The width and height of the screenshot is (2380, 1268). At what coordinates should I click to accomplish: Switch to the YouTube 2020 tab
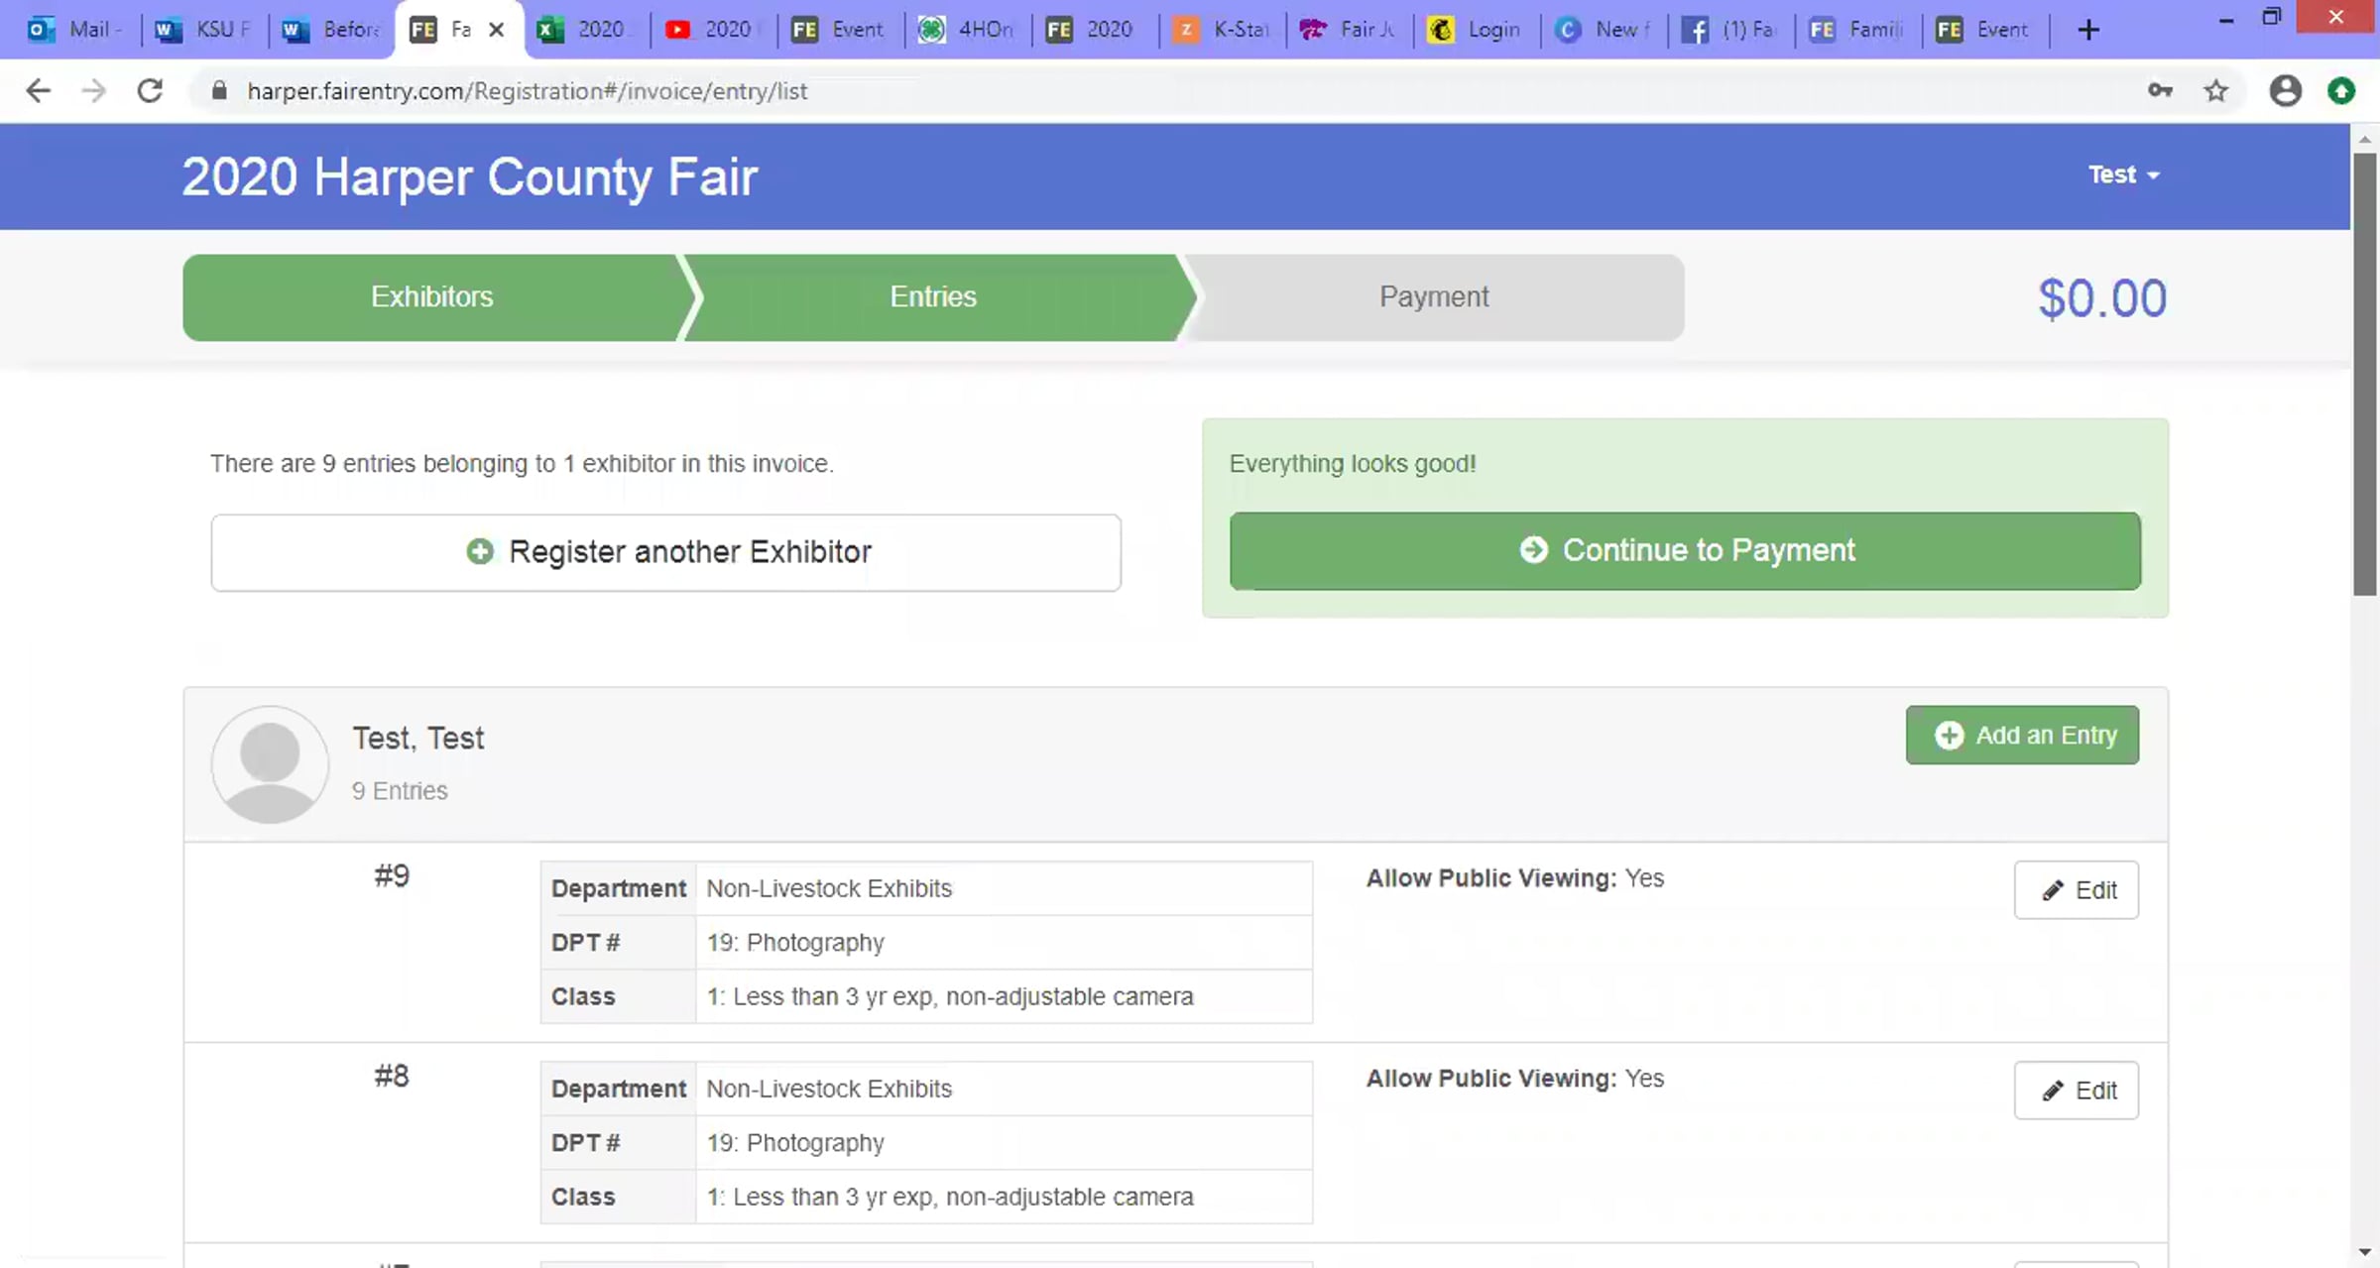click(x=712, y=30)
